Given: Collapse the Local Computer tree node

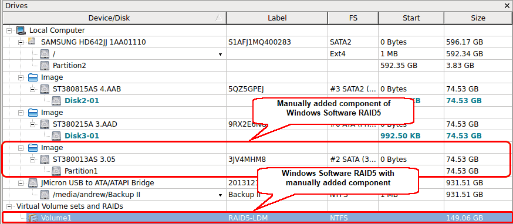Looking at the screenshot, I should click(x=9, y=30).
